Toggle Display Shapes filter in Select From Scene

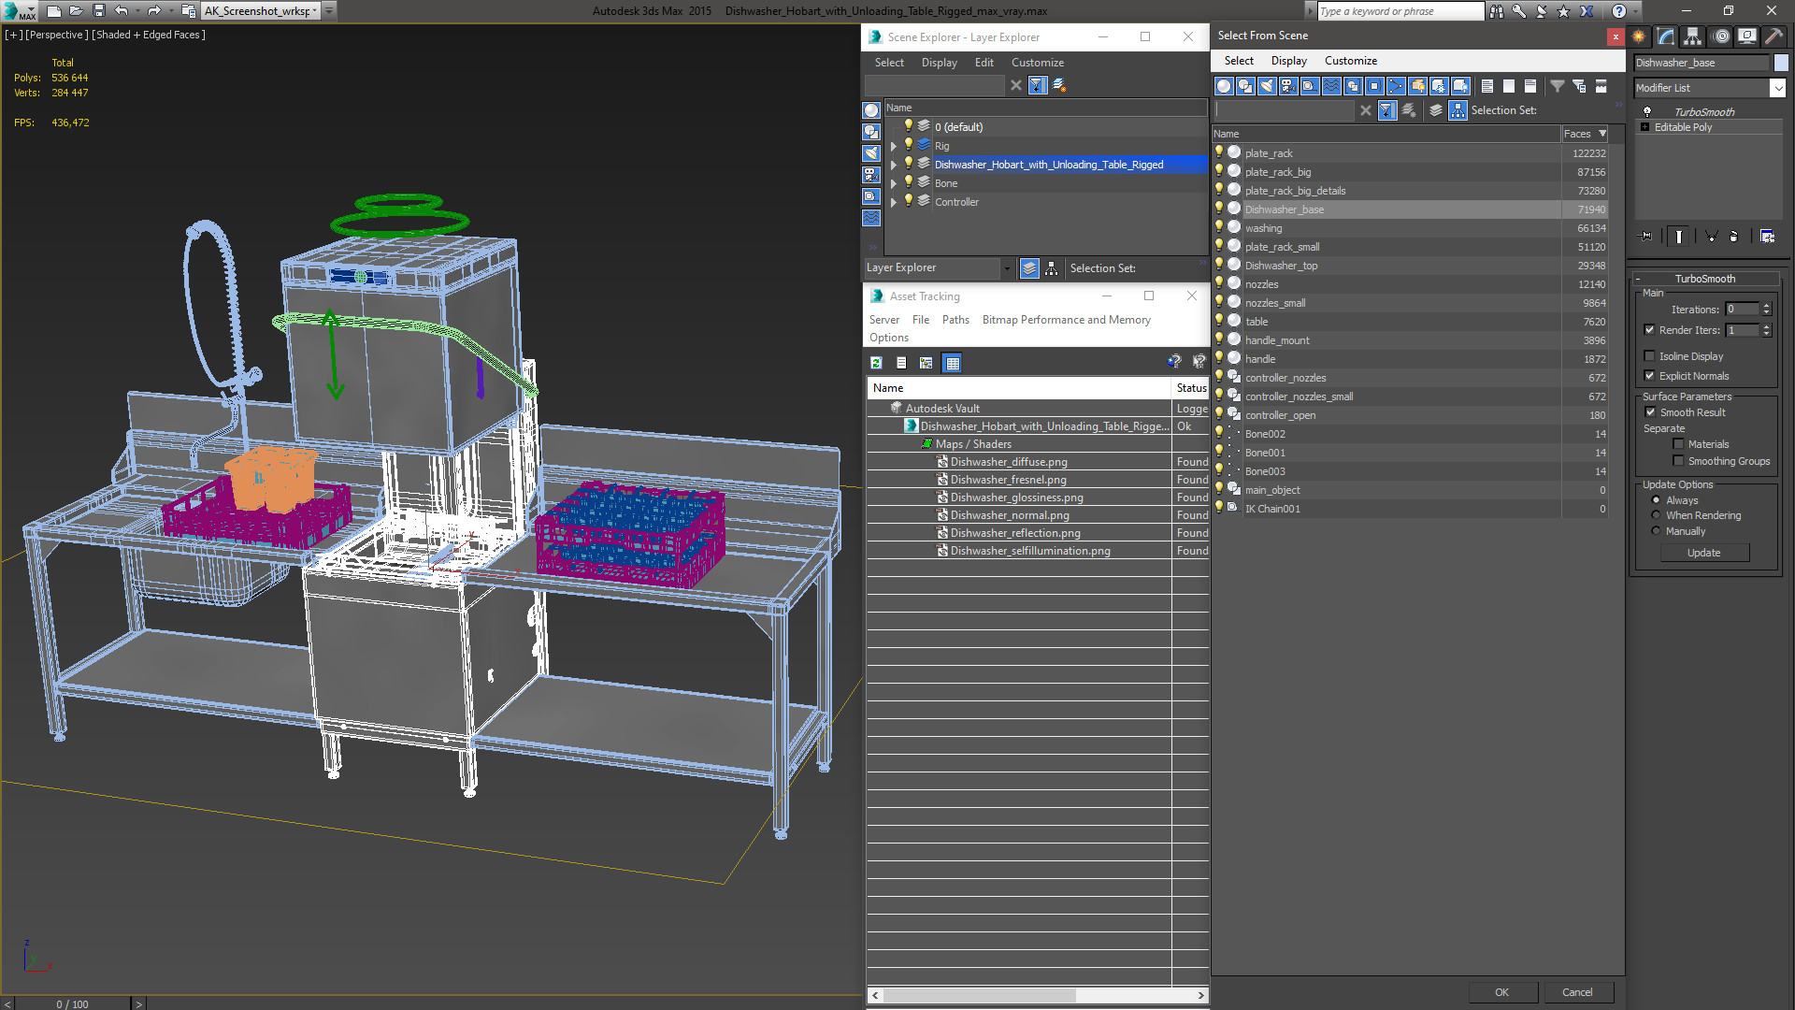(x=1245, y=86)
